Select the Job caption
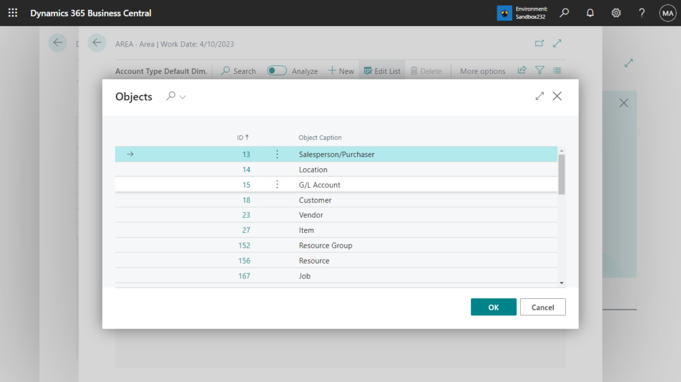 click(305, 276)
